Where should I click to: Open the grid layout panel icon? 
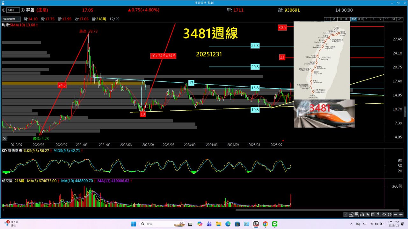(x=373, y=215)
